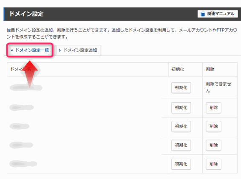
Task: Click 初期化 in the fifth domain row
Action: tap(181, 164)
